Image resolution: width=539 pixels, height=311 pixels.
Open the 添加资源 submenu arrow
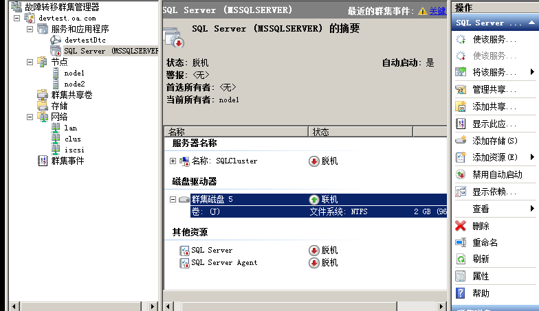coord(532,157)
